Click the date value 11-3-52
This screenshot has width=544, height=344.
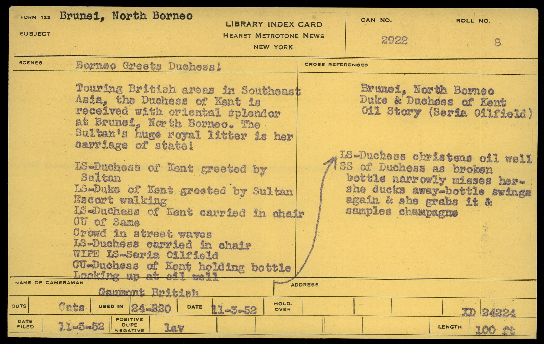tap(234, 309)
